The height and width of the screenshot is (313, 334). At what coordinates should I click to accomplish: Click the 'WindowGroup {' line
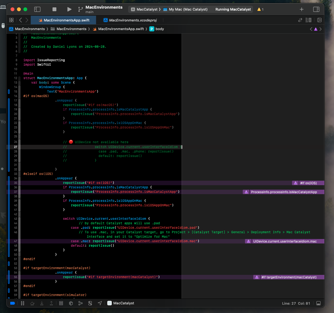[52, 87]
